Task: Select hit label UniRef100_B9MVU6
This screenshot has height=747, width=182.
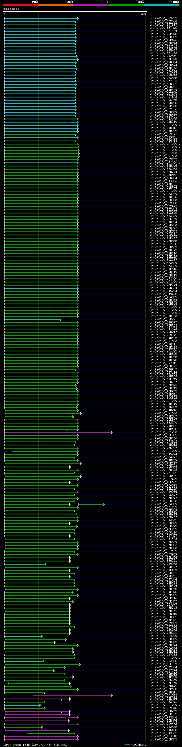Action: (163, 103)
